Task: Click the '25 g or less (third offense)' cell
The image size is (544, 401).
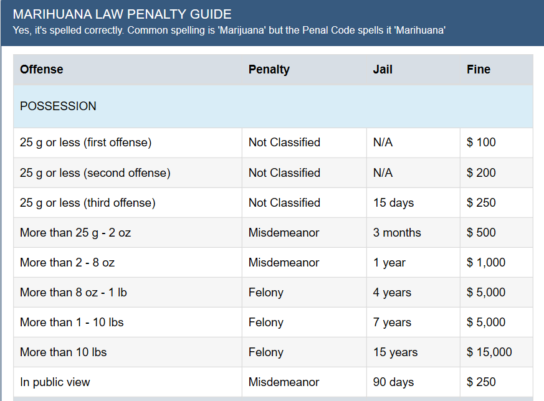Action: (x=88, y=202)
